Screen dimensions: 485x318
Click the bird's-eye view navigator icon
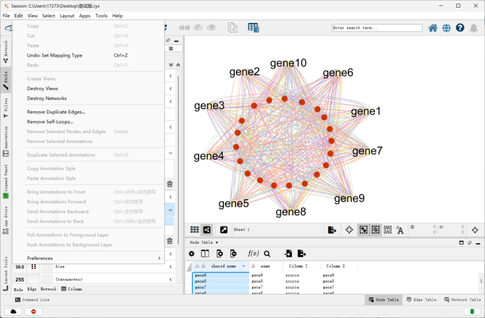pyautogui.click(x=475, y=230)
